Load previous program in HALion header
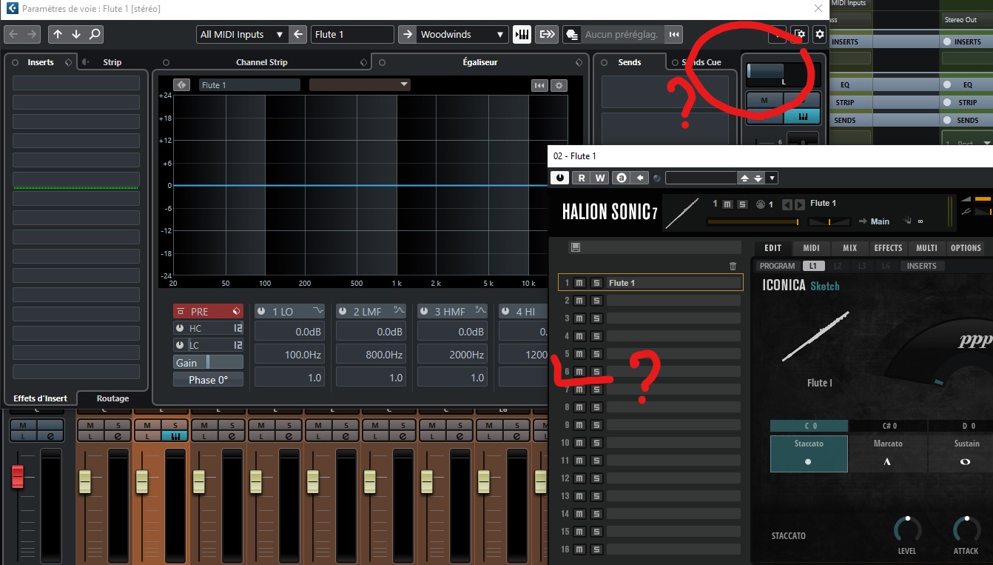The width and height of the screenshot is (993, 565). pyautogui.click(x=787, y=204)
